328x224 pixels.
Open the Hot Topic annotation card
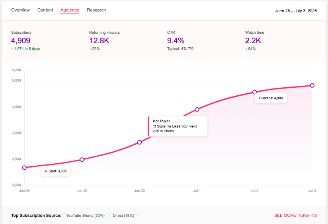[x=178, y=126]
